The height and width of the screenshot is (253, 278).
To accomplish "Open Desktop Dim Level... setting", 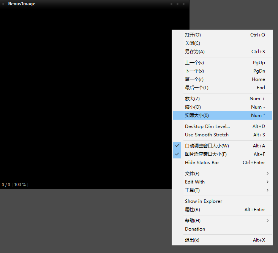I will (207, 126).
